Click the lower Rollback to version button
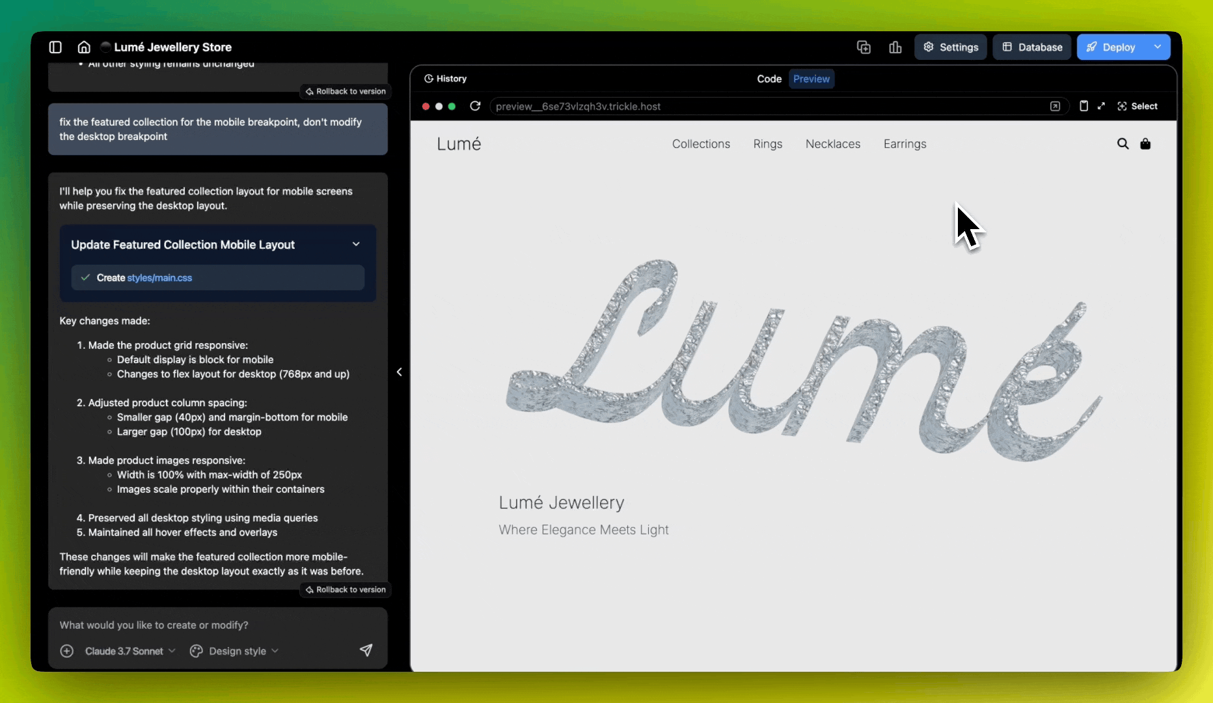Viewport: 1213px width, 703px height. tap(346, 590)
